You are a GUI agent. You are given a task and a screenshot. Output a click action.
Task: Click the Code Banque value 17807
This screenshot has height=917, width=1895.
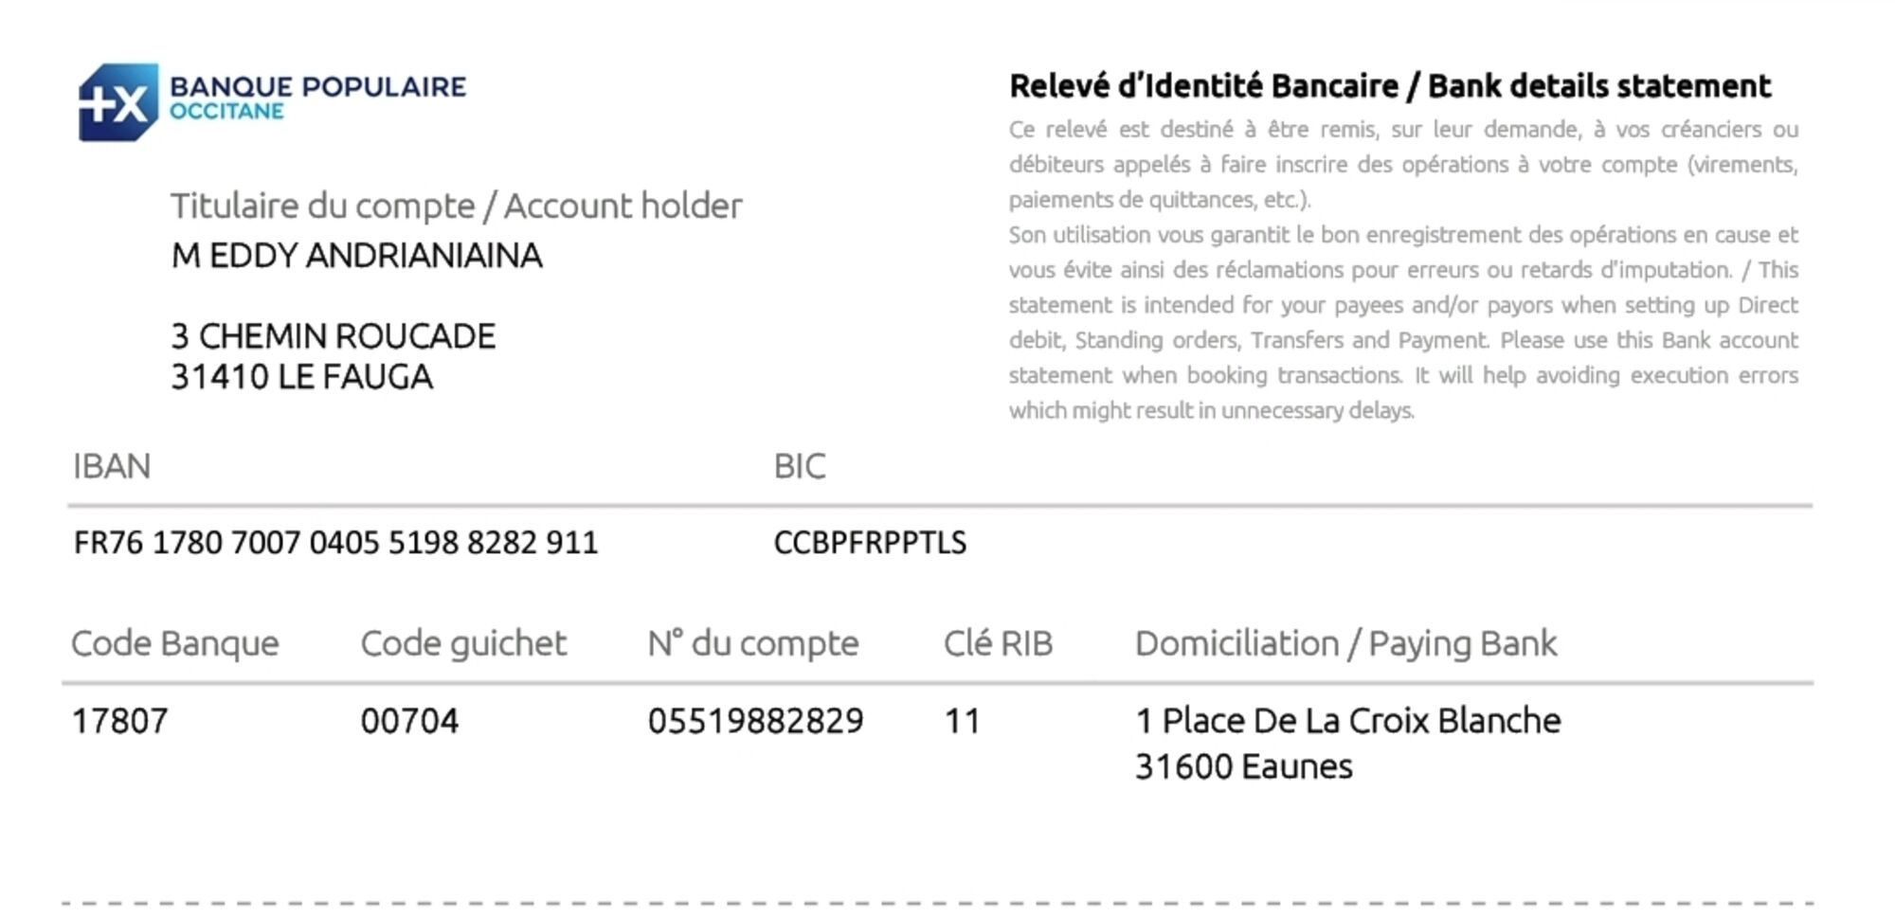point(120,722)
